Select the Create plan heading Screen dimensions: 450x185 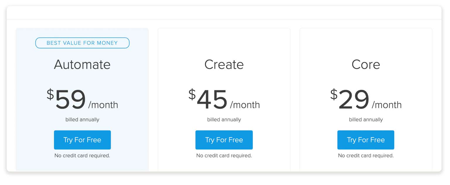224,65
